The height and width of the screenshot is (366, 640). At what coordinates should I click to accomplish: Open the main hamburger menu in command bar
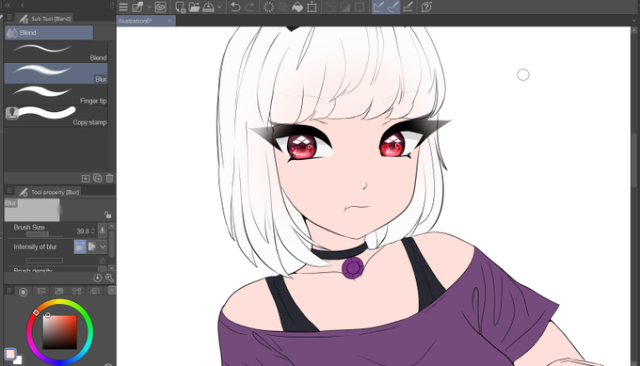pos(123,7)
